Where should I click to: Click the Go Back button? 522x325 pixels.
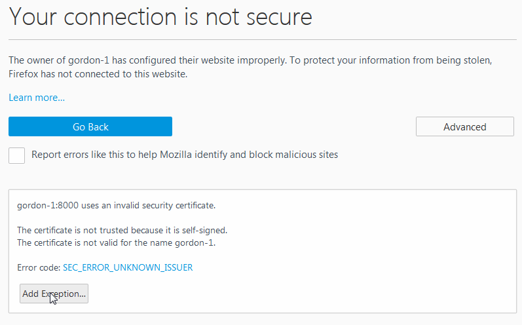90,126
